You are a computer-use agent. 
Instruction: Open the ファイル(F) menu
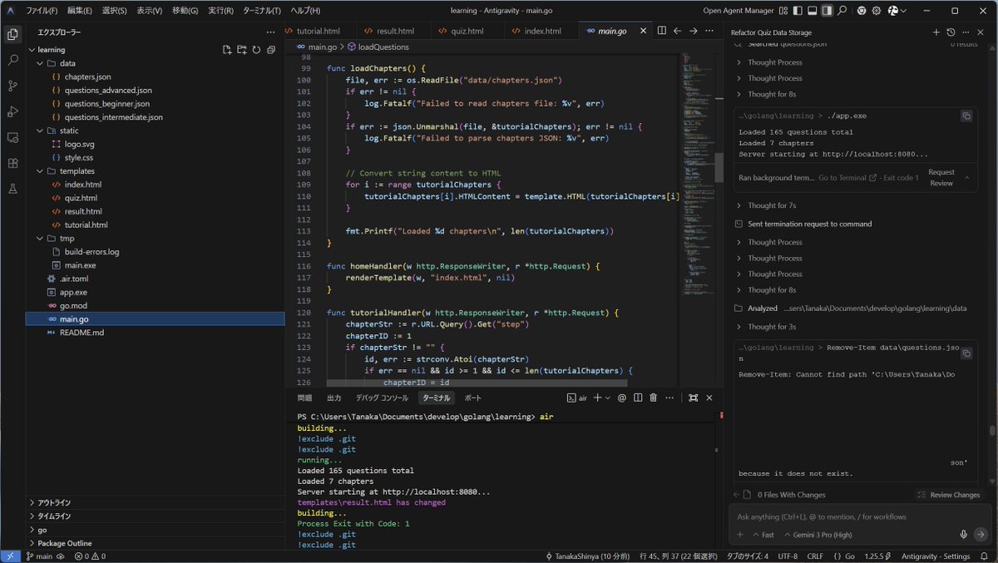click(x=42, y=11)
